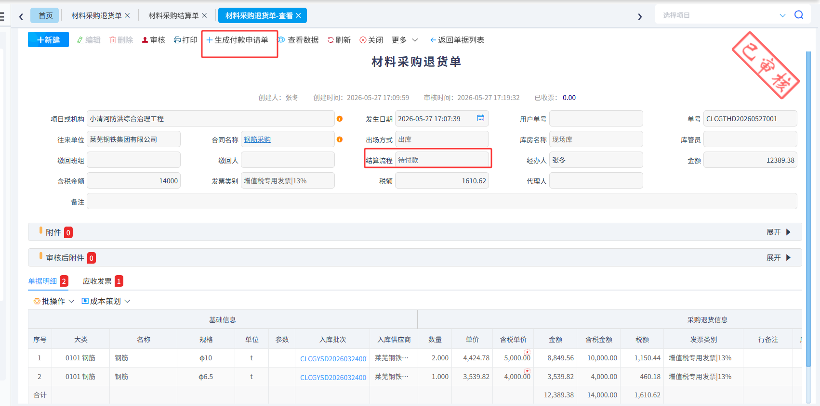Close the 材料采购退货单-查看 tab
Viewport: 820px width, 406px height.
click(299, 16)
